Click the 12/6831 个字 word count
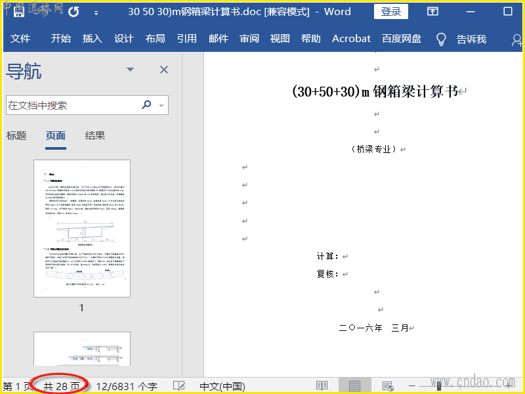Viewport: 525px width, 394px height. click(x=127, y=387)
